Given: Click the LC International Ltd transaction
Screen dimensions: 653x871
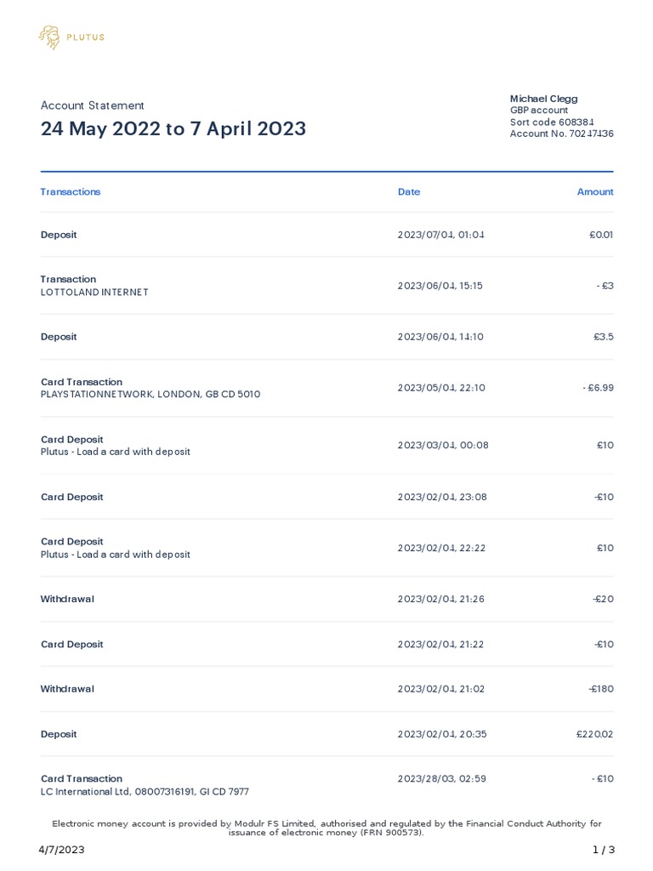Looking at the screenshot, I should coord(145,791).
